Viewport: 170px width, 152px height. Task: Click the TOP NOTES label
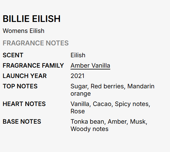click(20, 86)
